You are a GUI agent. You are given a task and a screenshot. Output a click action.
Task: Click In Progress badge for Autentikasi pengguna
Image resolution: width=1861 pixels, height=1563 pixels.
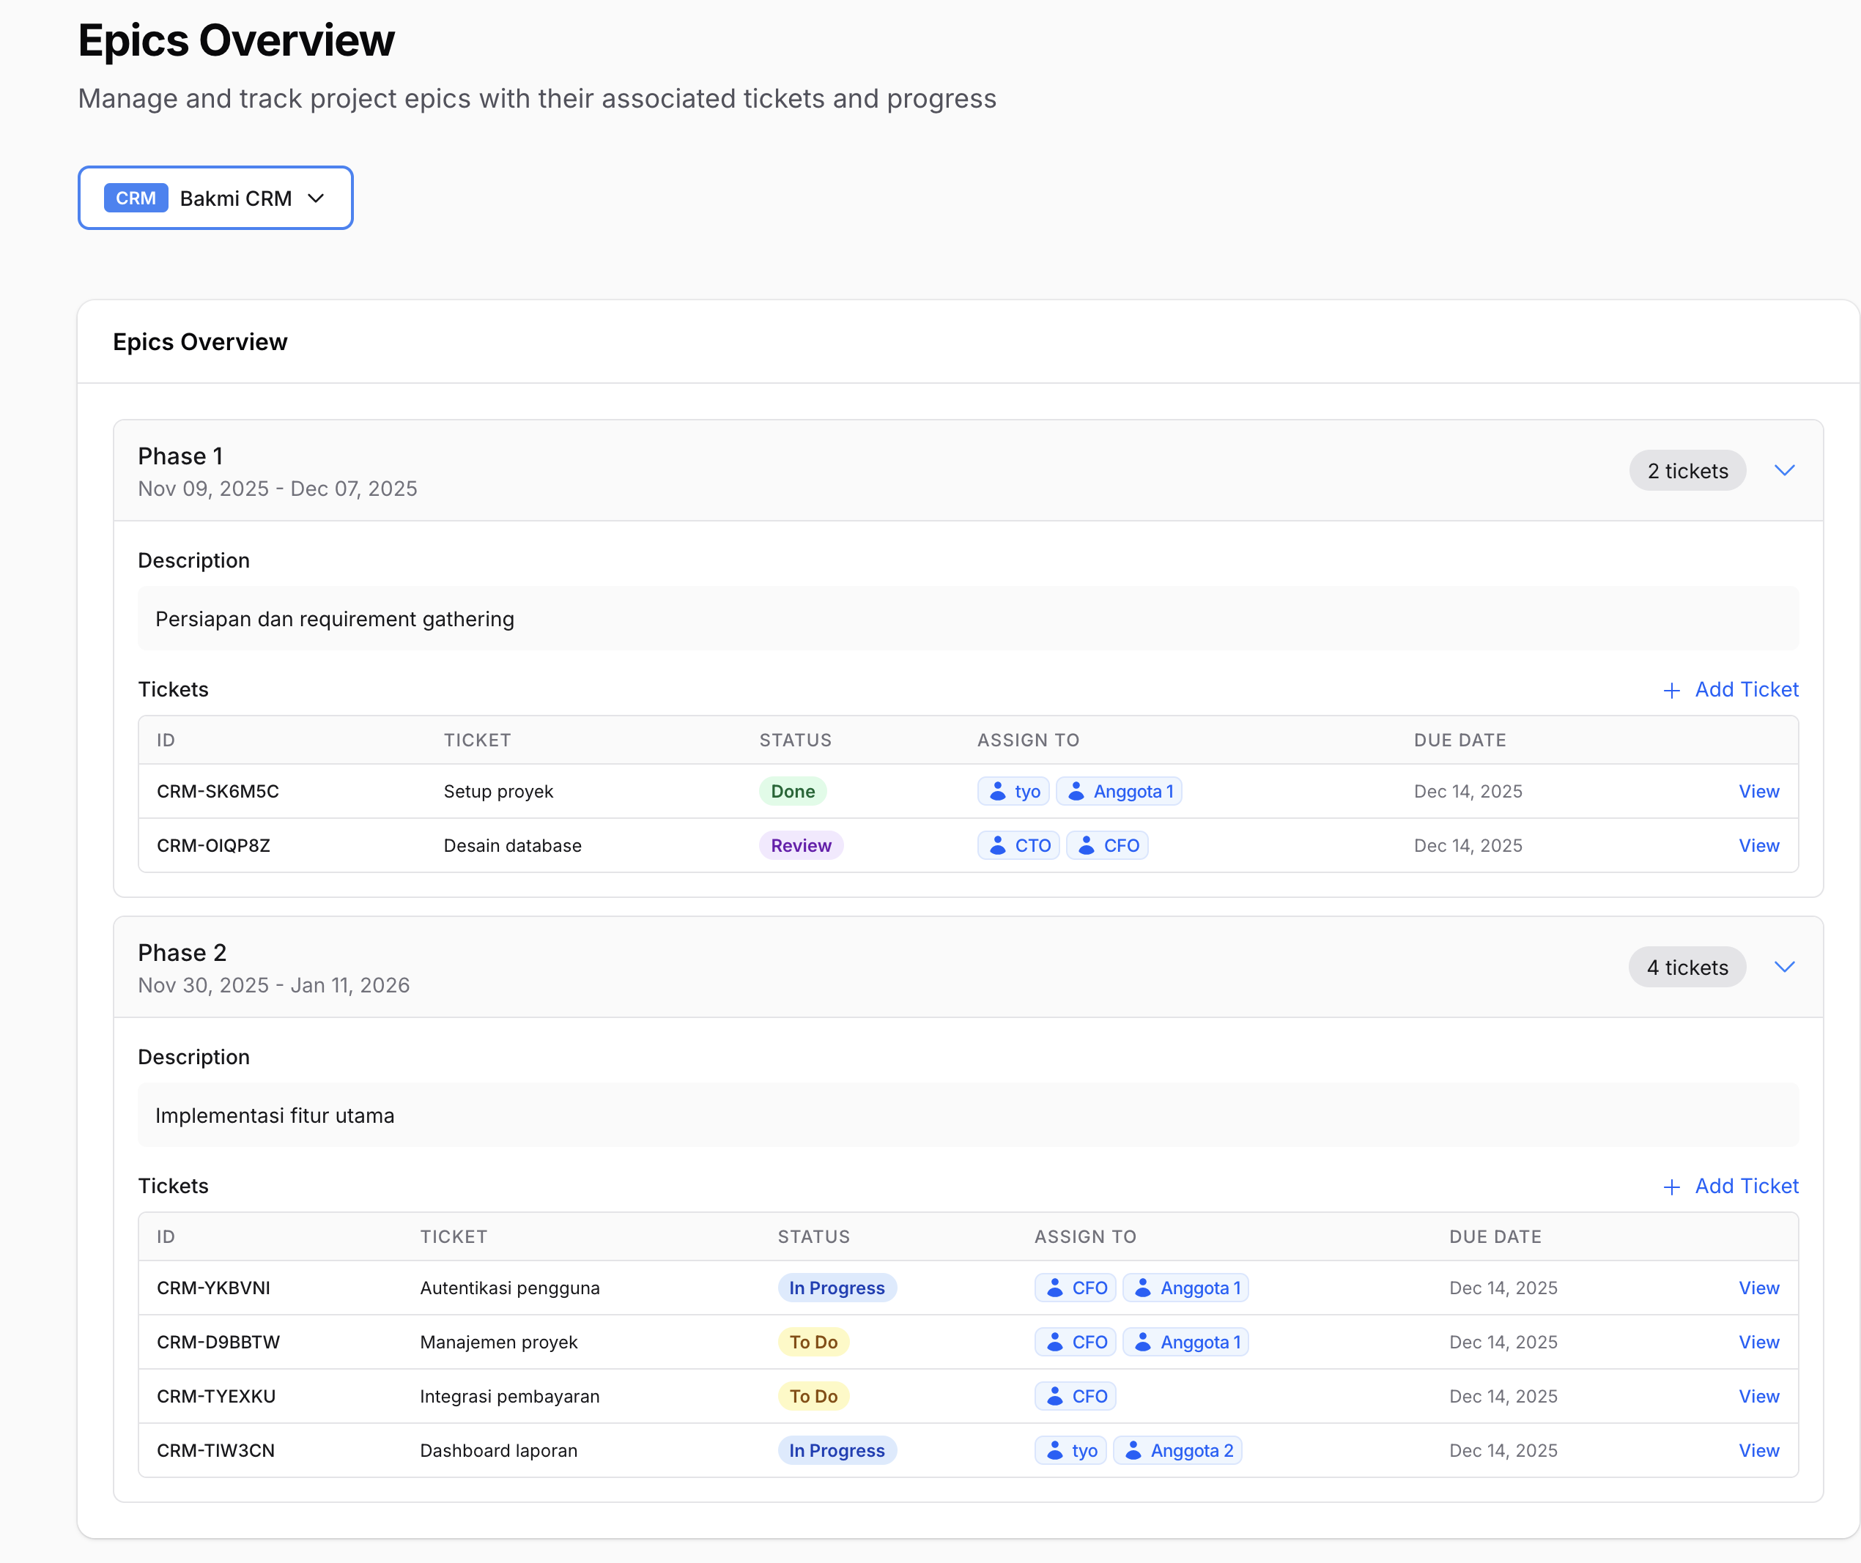[x=837, y=1288]
